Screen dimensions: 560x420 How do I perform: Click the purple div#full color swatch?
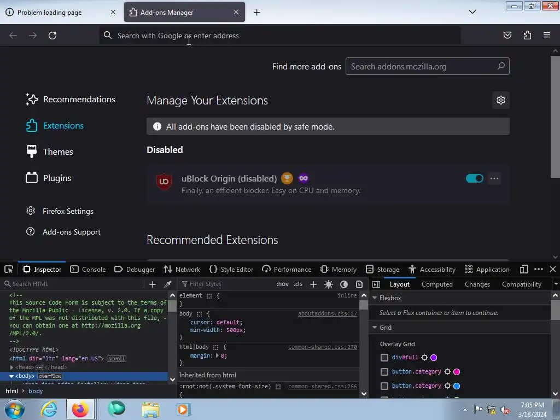click(434, 358)
